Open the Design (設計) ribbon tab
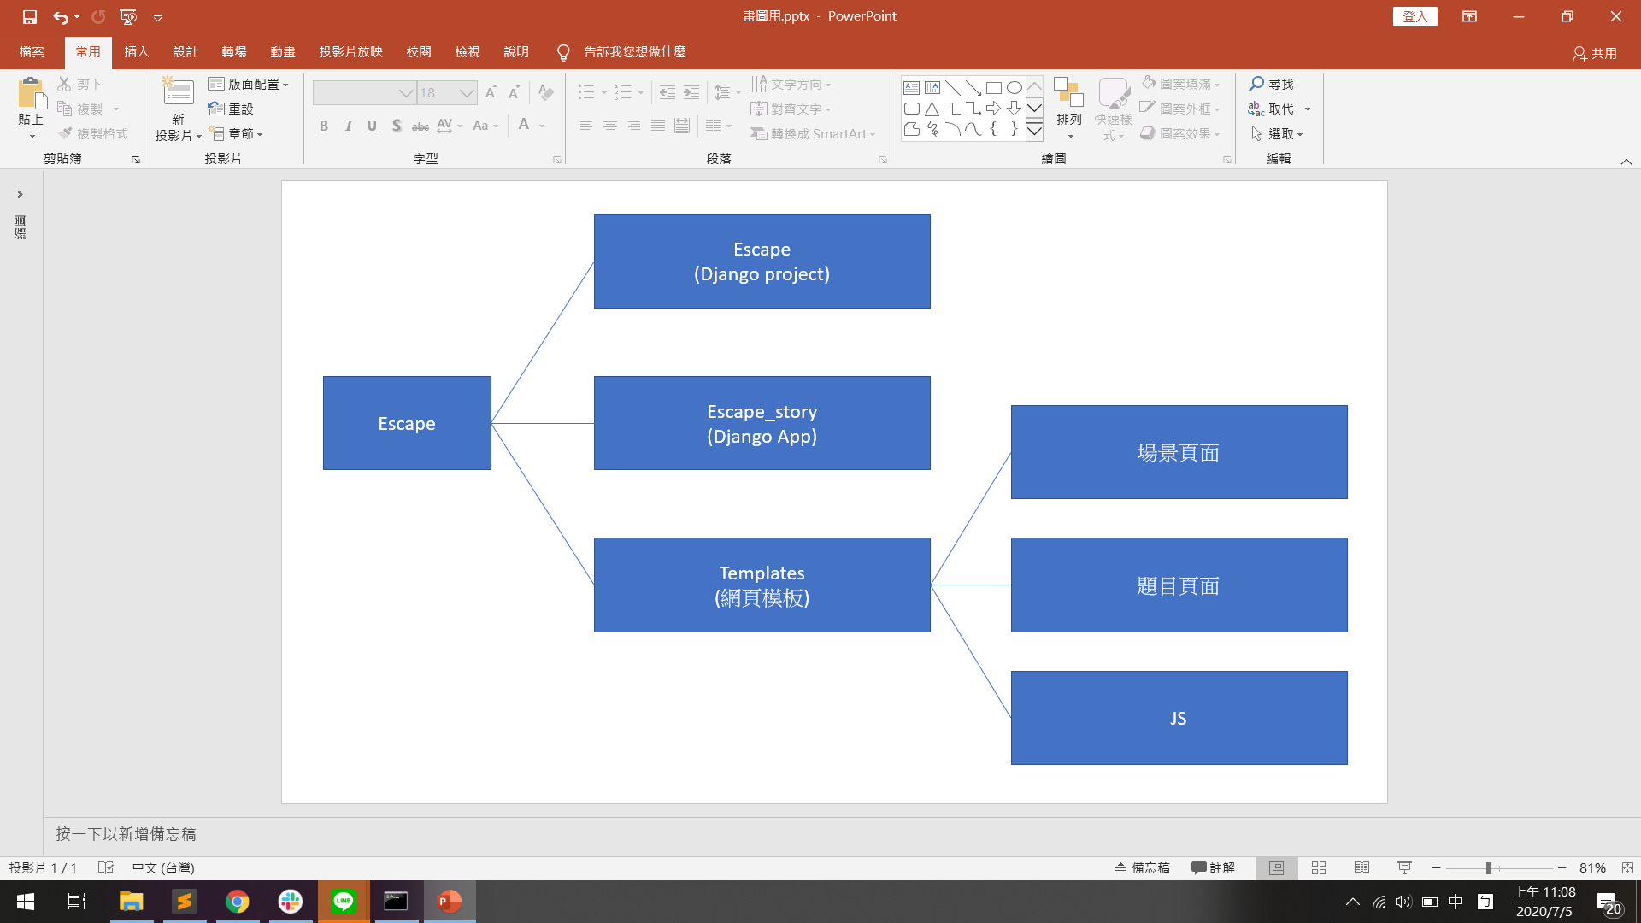This screenshot has width=1641, height=923. [x=185, y=52]
